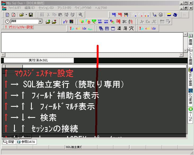
Task: Click the SQL editor scroll-down arrow
Action: (185, 51)
